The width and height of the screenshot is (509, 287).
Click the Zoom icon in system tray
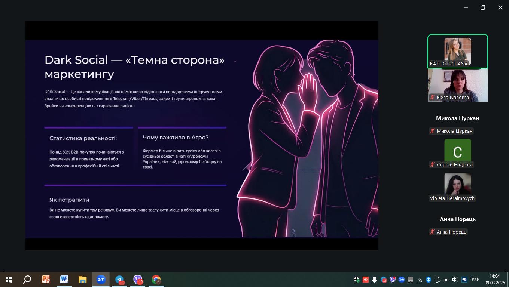click(x=402, y=280)
